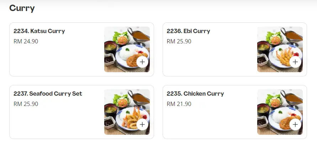Open the 2236. Ebi Curry title
317x149 pixels.
188,31
